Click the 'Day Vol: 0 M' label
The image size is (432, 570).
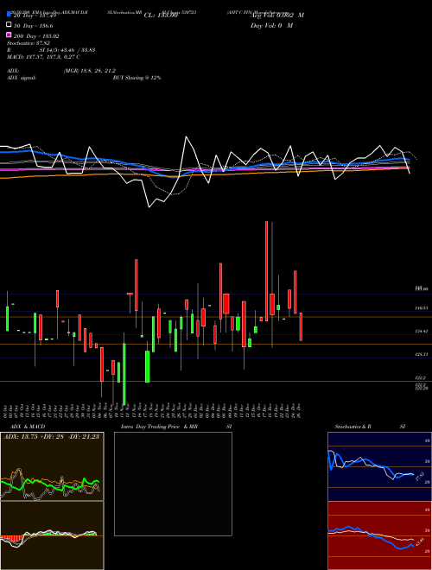coord(271,25)
